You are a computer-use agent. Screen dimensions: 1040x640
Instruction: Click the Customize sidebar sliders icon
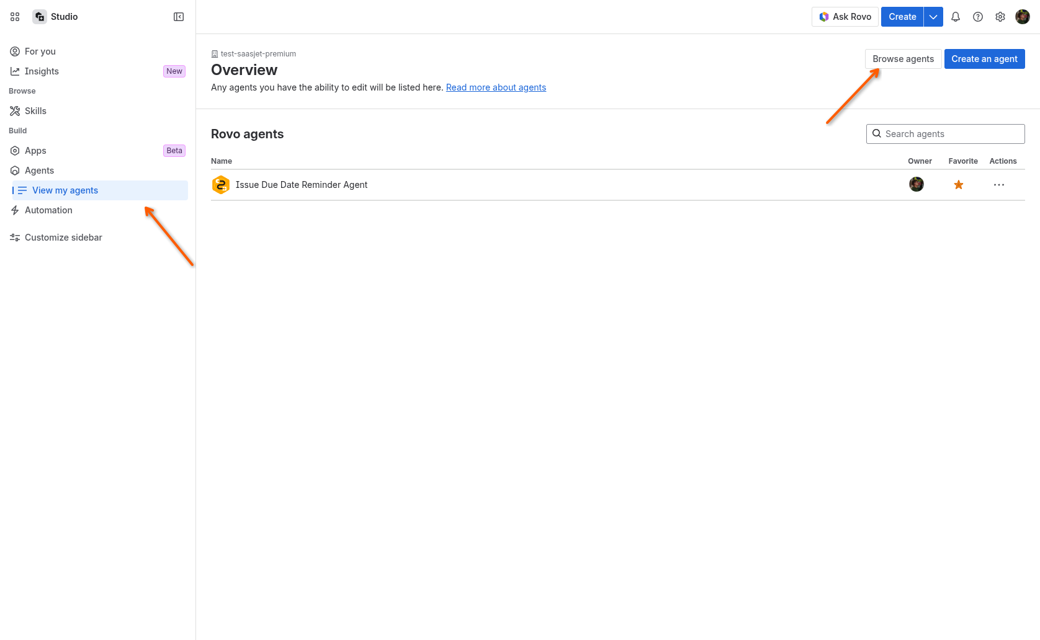click(15, 238)
